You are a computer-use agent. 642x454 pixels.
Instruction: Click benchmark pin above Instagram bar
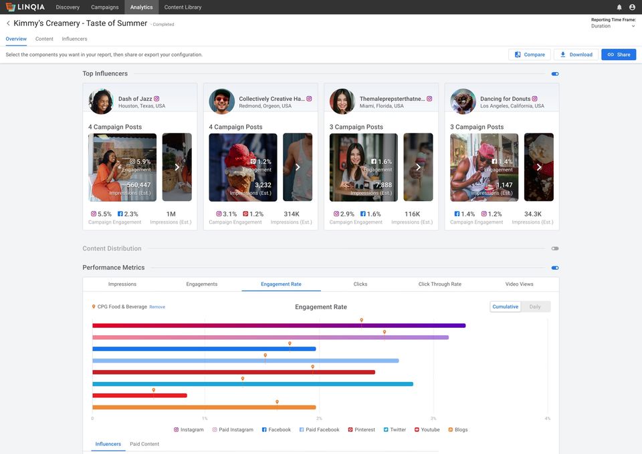coord(362,320)
